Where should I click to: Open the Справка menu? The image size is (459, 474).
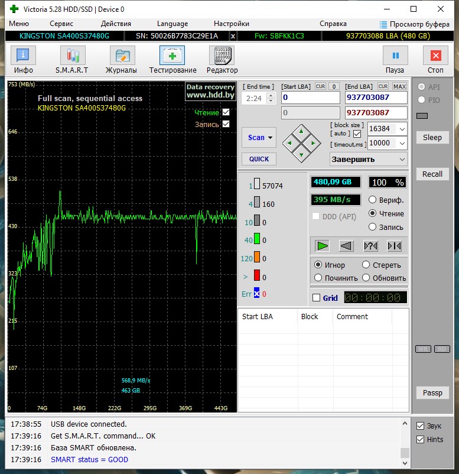[x=333, y=24]
